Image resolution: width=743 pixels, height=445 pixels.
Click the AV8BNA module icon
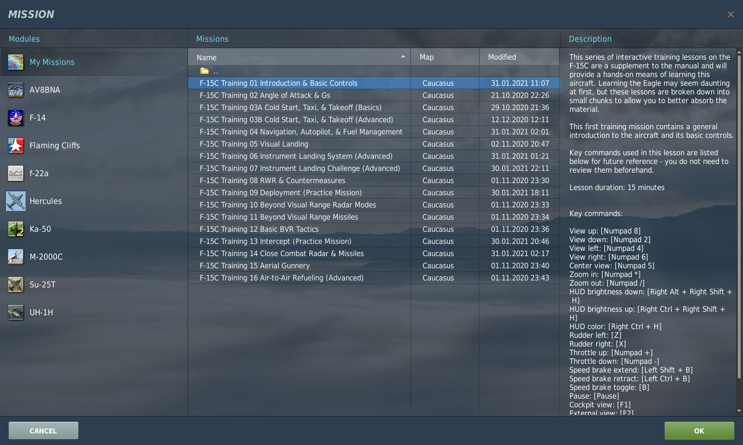point(16,90)
